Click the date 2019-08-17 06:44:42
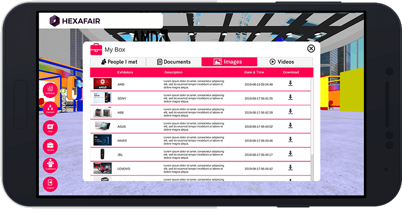402x209 pixels. coord(259,169)
